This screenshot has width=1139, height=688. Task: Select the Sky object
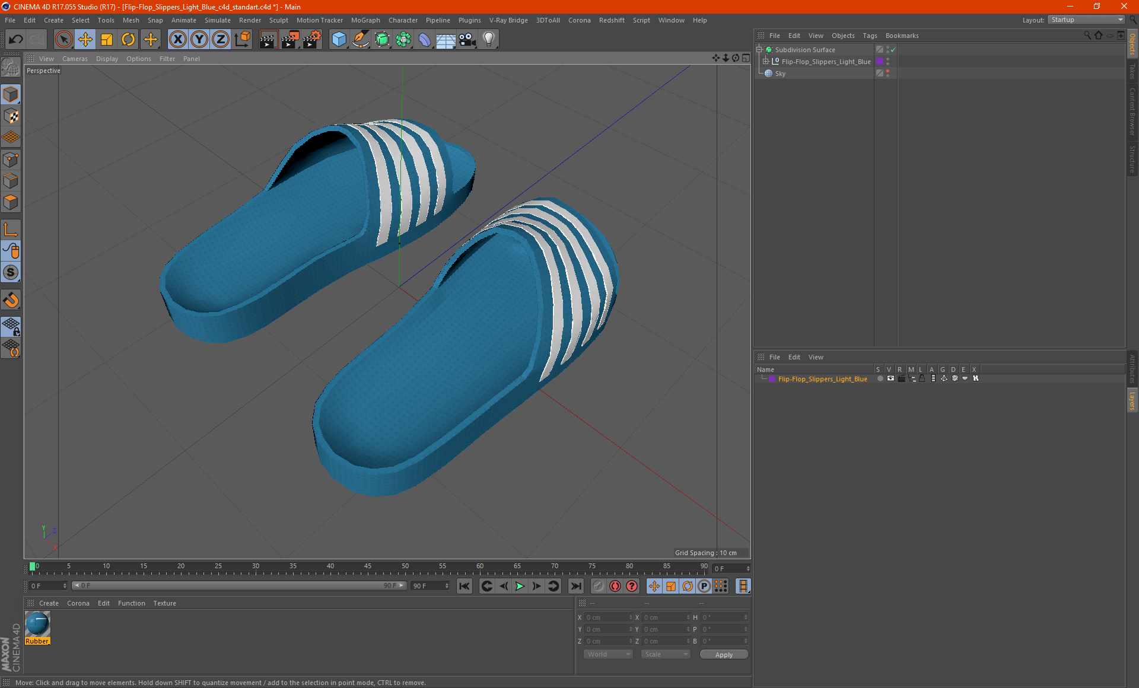click(x=780, y=74)
